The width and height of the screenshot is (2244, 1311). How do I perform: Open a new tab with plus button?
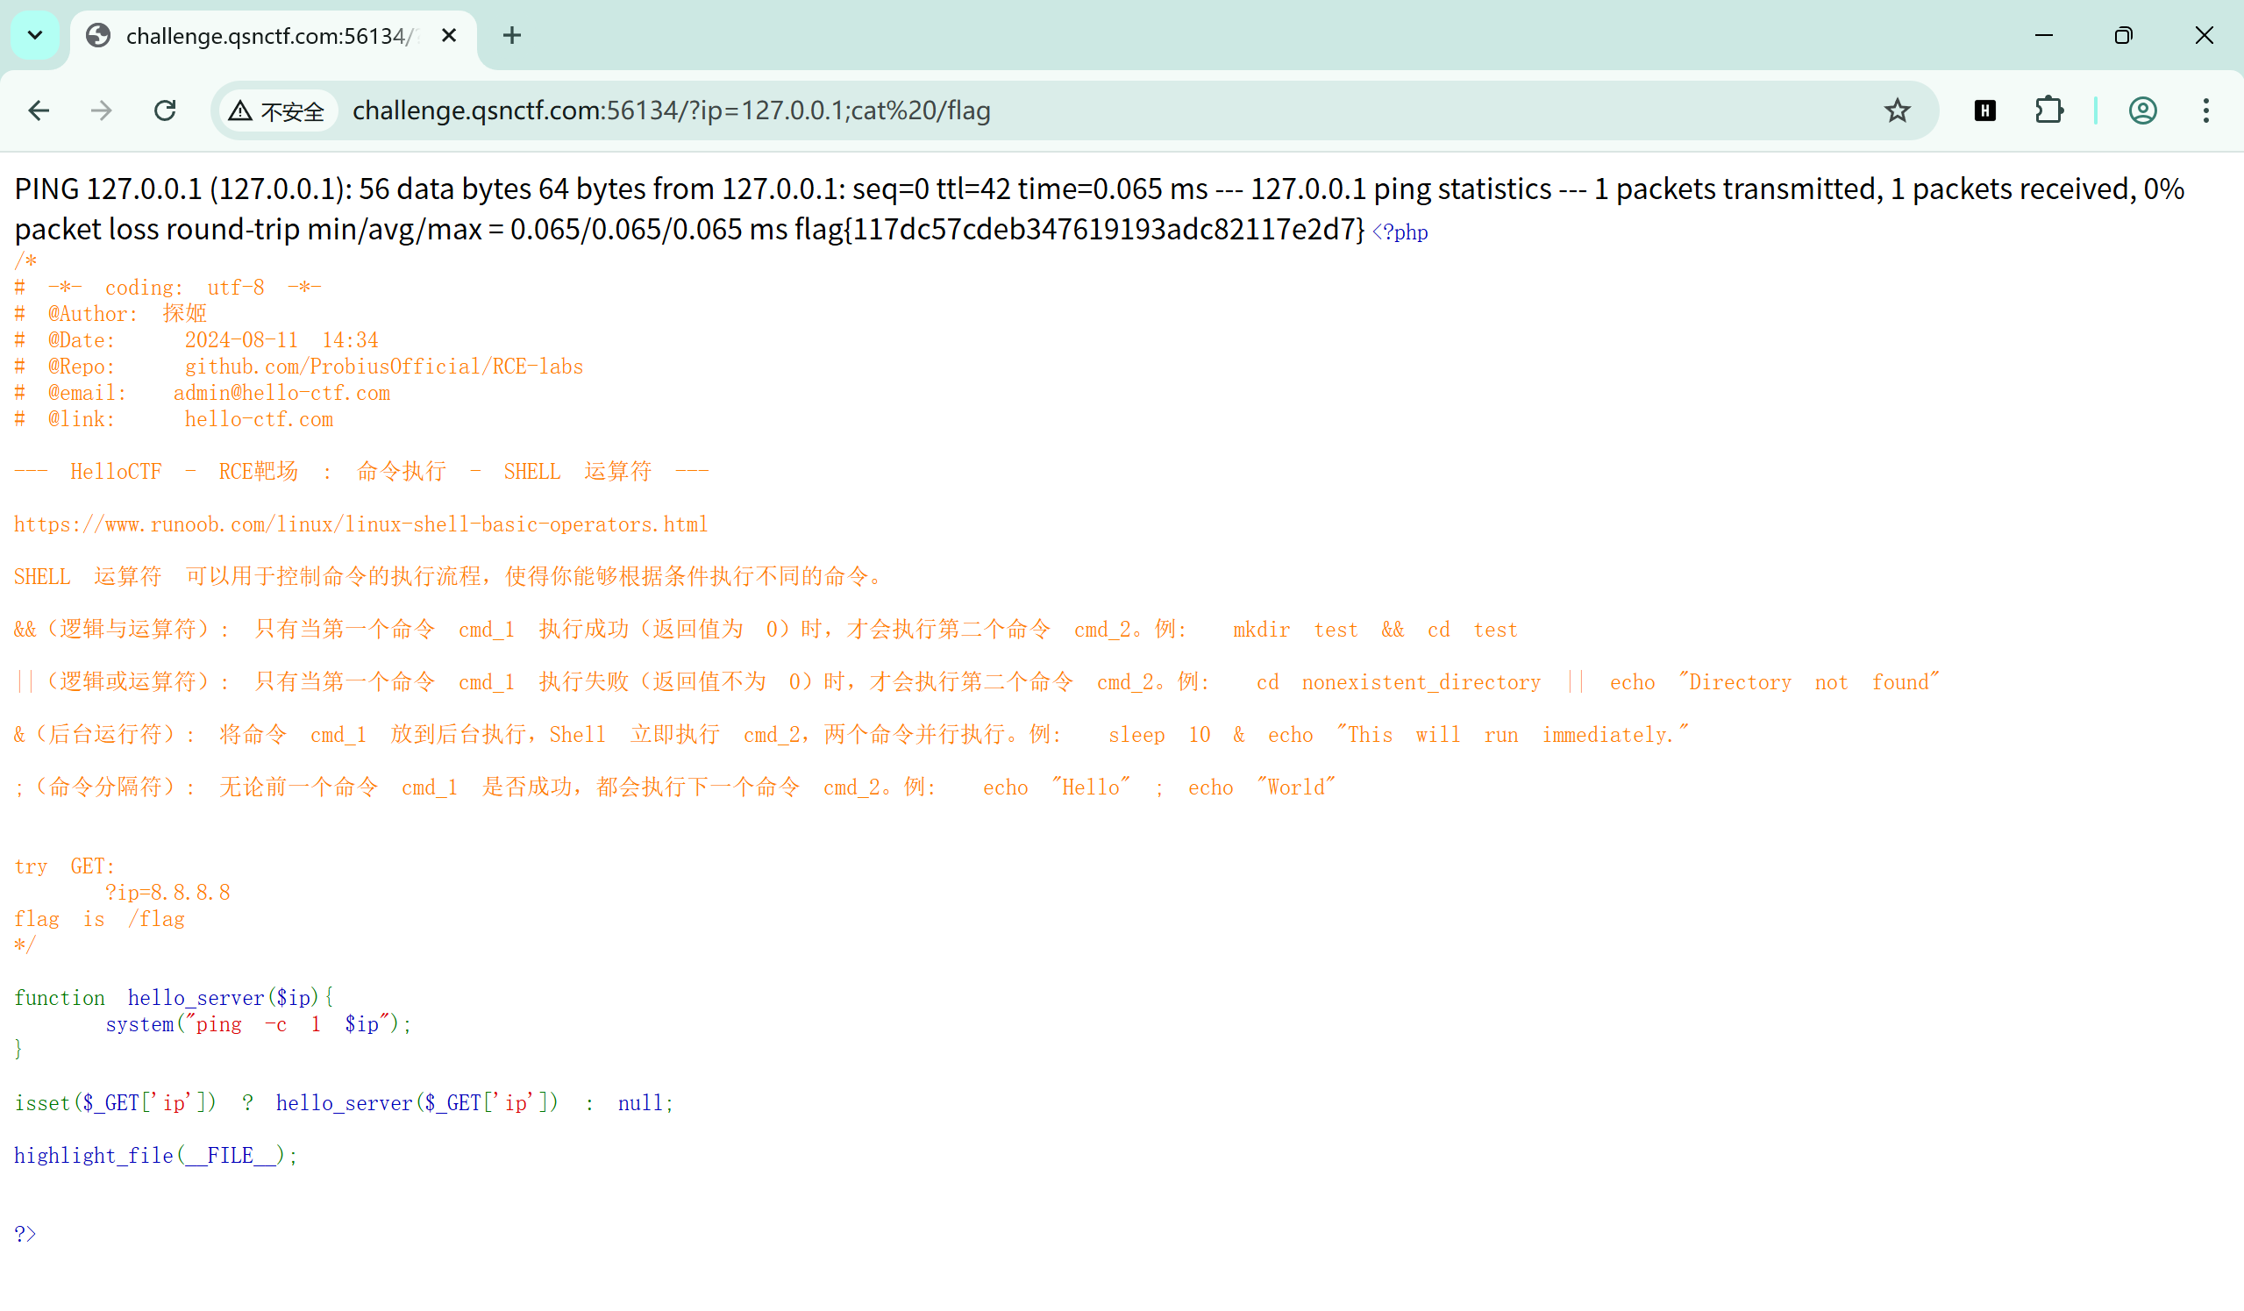click(x=511, y=36)
